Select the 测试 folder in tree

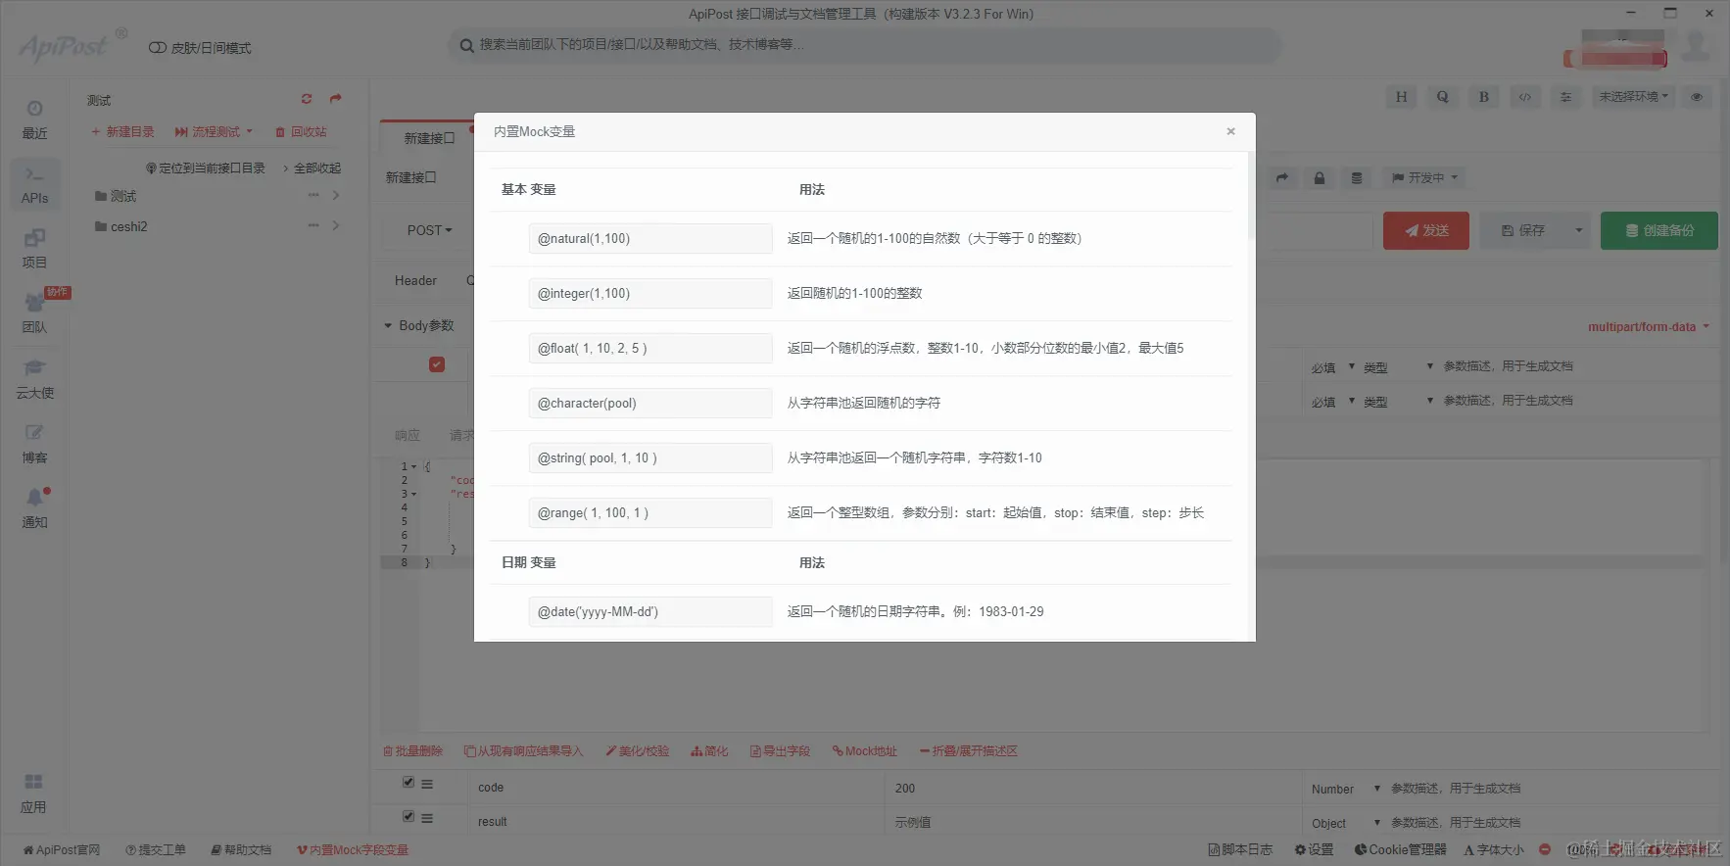pos(116,196)
